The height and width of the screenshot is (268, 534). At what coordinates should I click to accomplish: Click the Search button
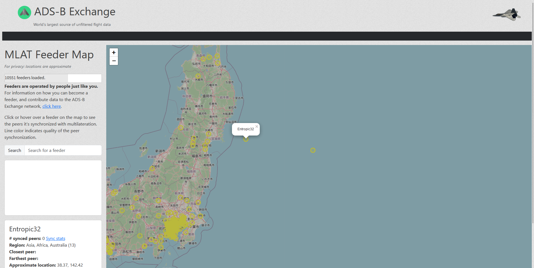pyautogui.click(x=14, y=150)
